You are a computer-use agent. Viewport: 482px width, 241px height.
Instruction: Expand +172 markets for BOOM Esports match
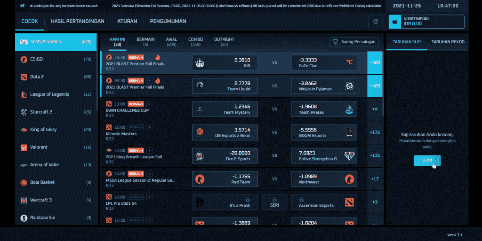pyautogui.click(x=375, y=132)
